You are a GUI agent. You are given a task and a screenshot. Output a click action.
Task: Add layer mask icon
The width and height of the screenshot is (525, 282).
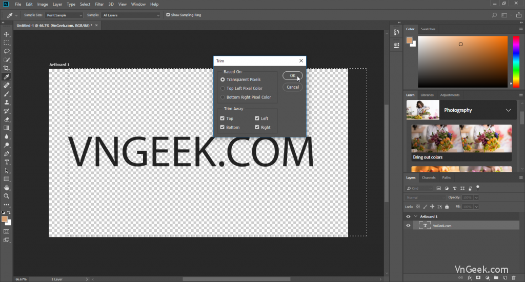[478, 278]
